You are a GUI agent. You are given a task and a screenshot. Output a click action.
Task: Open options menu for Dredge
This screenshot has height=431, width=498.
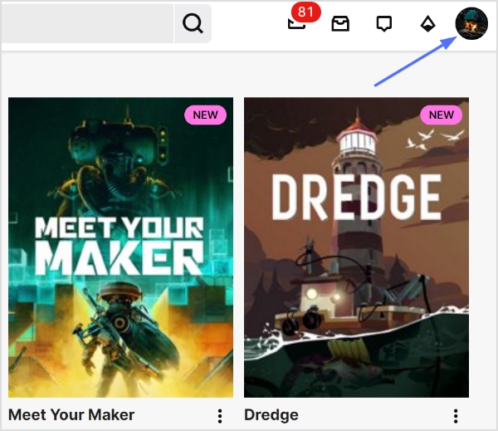456,416
